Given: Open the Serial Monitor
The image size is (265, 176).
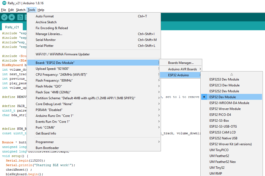Looking at the screenshot, I should (x=94, y=40).
